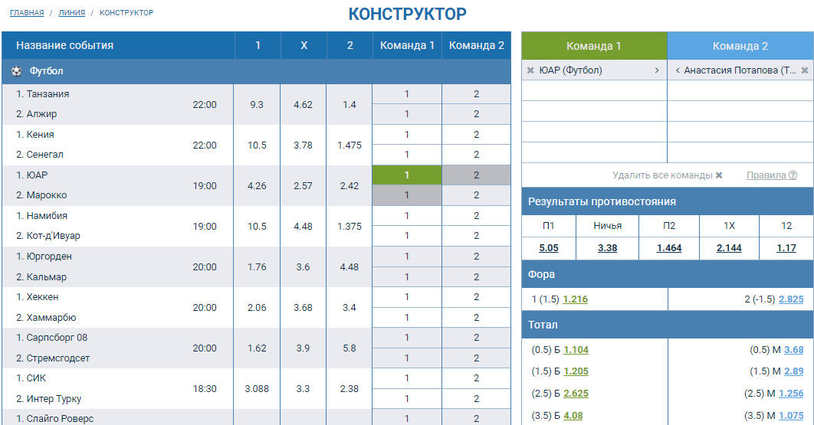Go to ЛИНИЯ breadcrumb link
Viewport: 814px width, 425px height.
71,12
